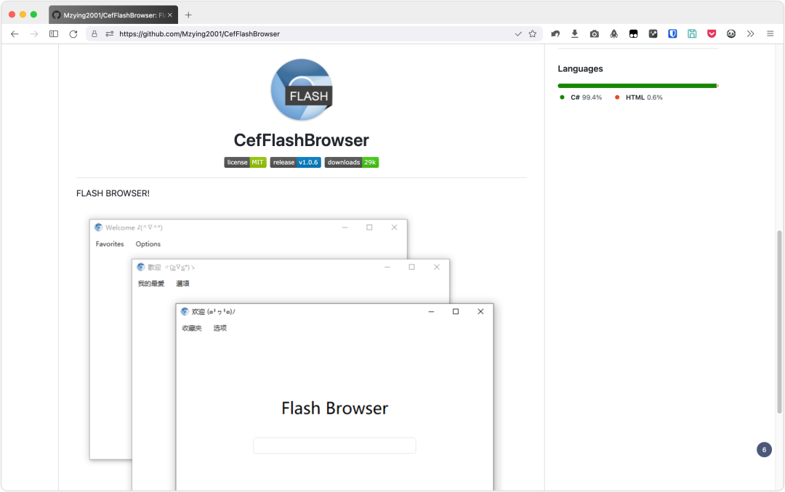Viewport: 785px width, 492px height.
Task: Click the address bar URL field
Action: pos(315,34)
